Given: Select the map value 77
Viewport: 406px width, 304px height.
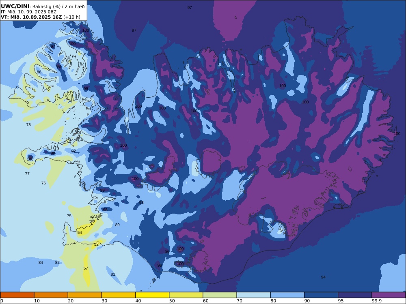Looking at the screenshot, I should point(27,174).
